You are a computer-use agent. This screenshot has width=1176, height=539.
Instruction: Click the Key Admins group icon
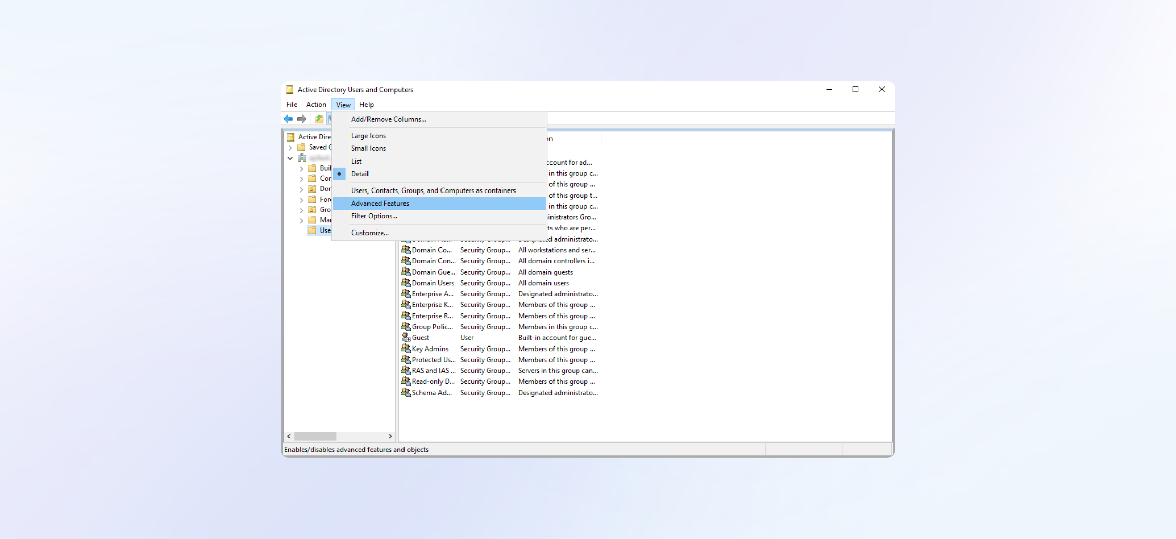406,349
